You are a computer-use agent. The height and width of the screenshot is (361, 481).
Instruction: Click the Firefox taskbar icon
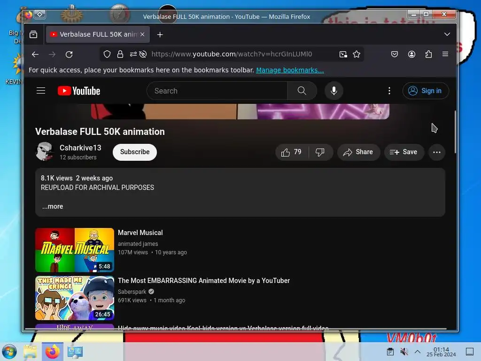[x=53, y=352]
